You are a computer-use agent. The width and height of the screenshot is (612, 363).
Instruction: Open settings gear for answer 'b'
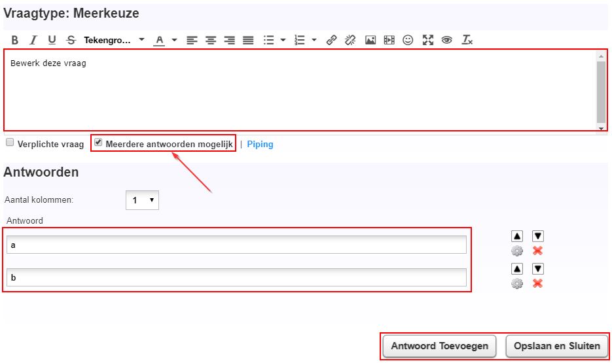[517, 283]
